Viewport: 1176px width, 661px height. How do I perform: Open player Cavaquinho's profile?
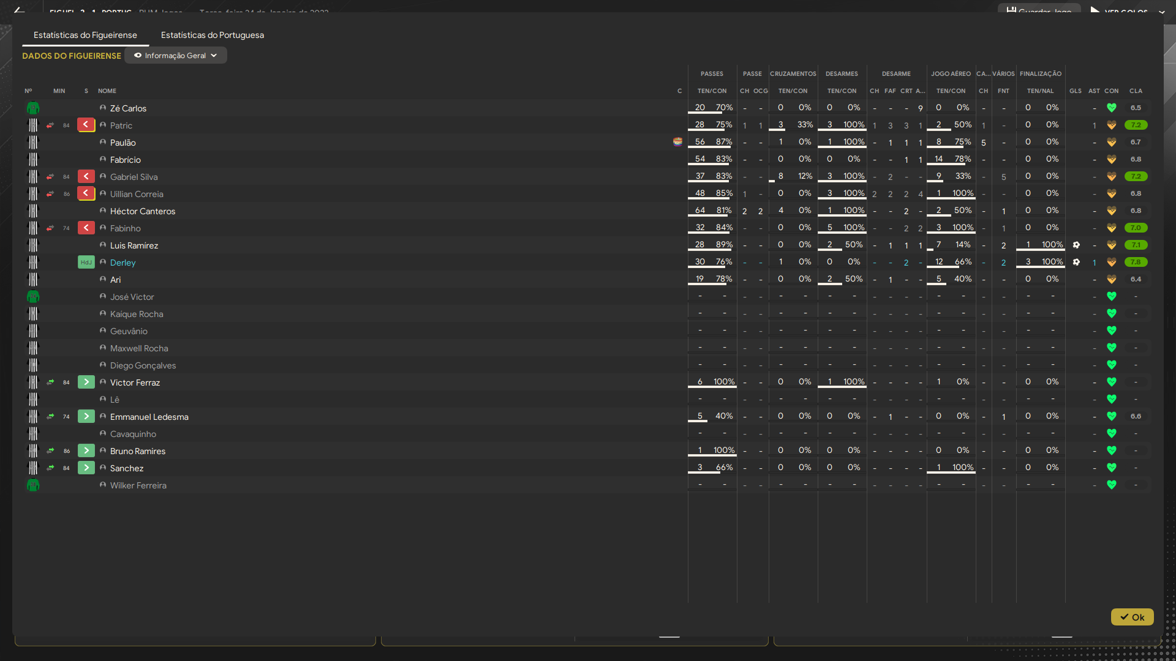133,434
